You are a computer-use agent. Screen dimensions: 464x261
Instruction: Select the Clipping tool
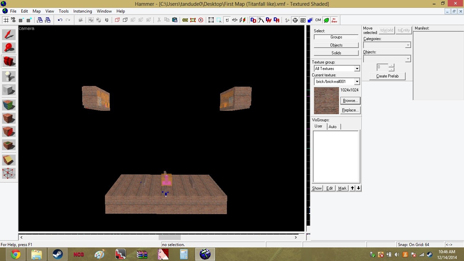click(9, 160)
